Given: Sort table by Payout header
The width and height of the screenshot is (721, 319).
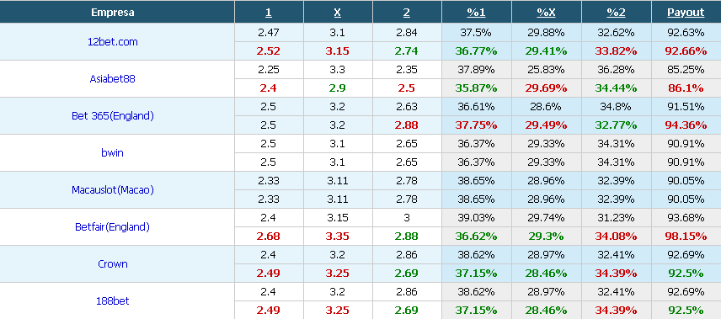Looking at the screenshot, I should (x=686, y=13).
